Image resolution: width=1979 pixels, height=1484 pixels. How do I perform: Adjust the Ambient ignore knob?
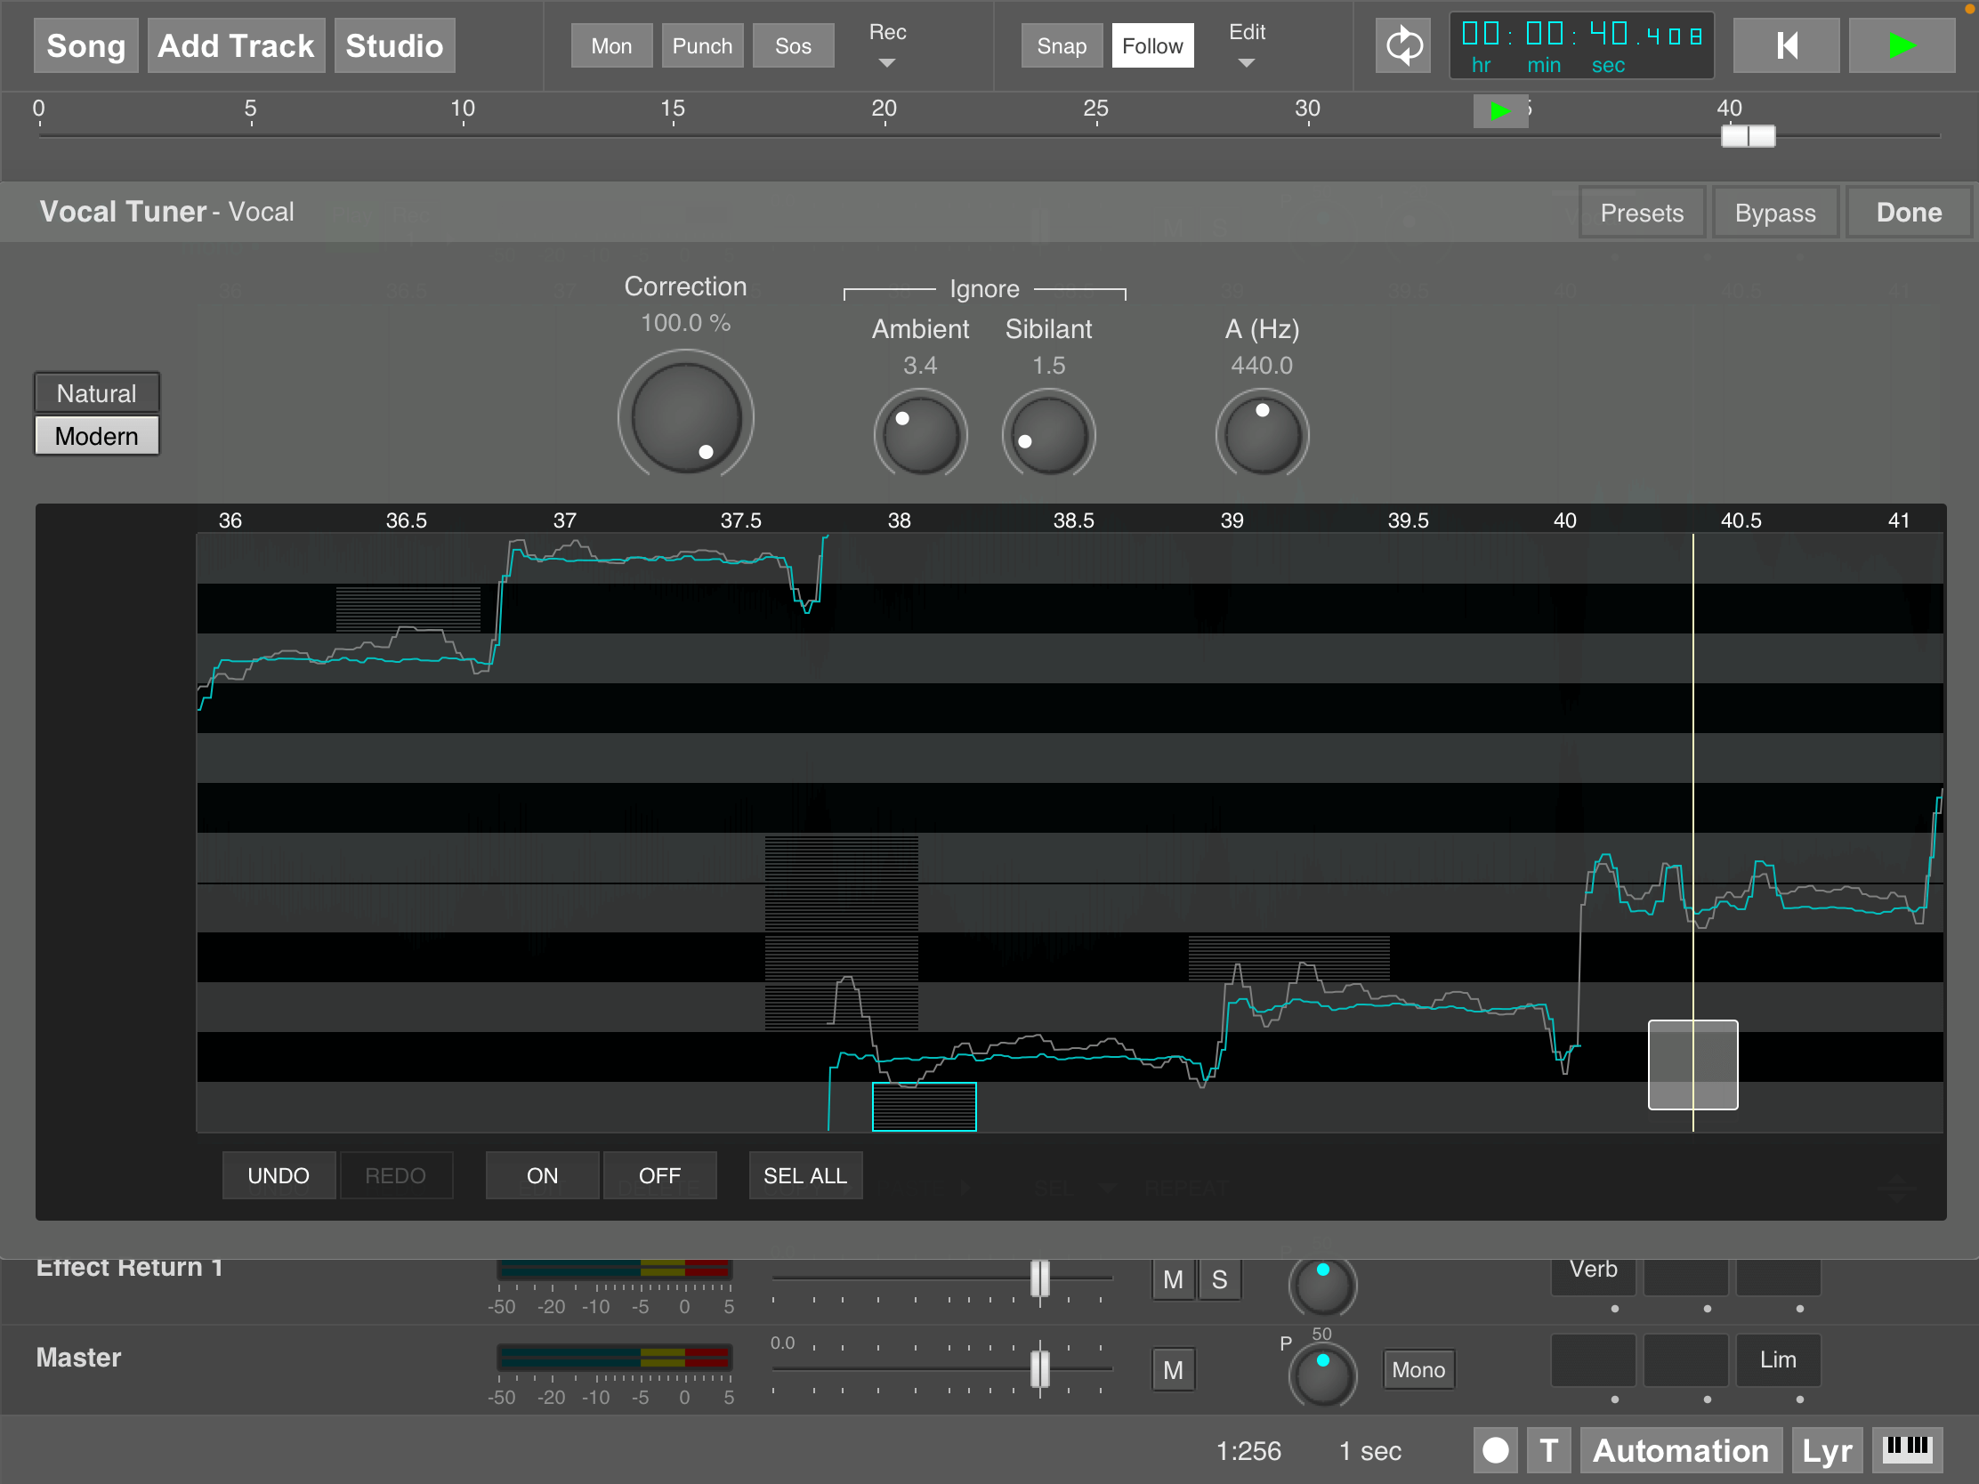pos(920,435)
